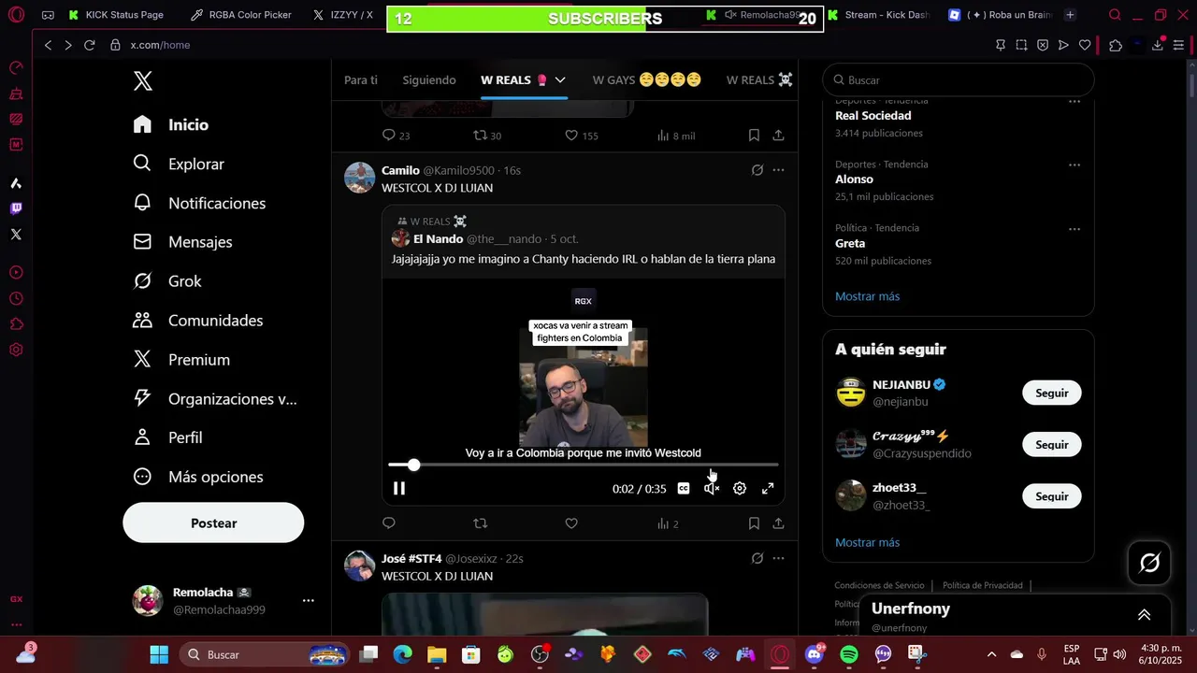
Task: Switch to KICK Status Page browser tab
Action: pos(116,15)
